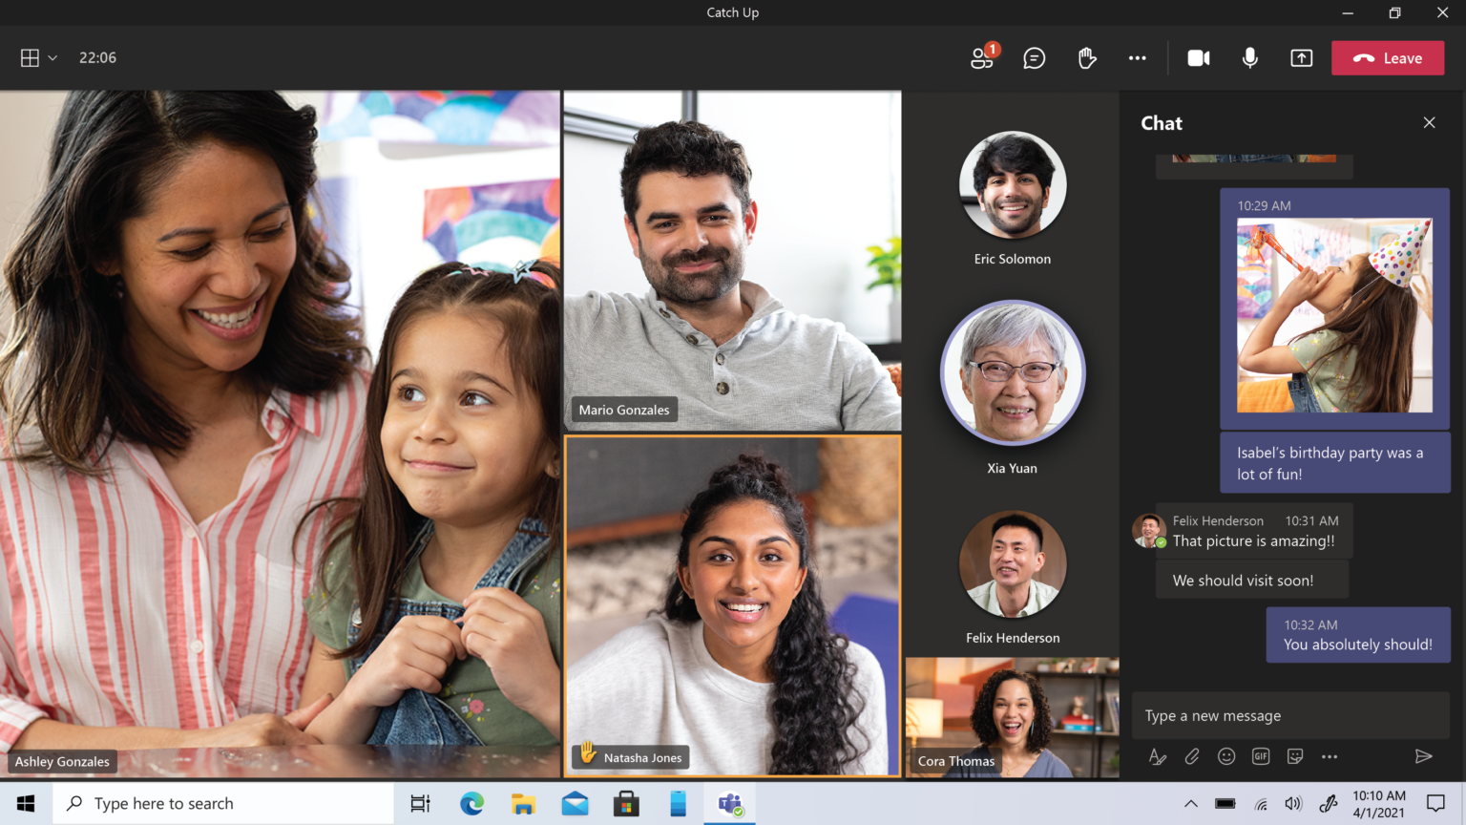
Task: Insert a GIF into the chat
Action: click(x=1261, y=756)
